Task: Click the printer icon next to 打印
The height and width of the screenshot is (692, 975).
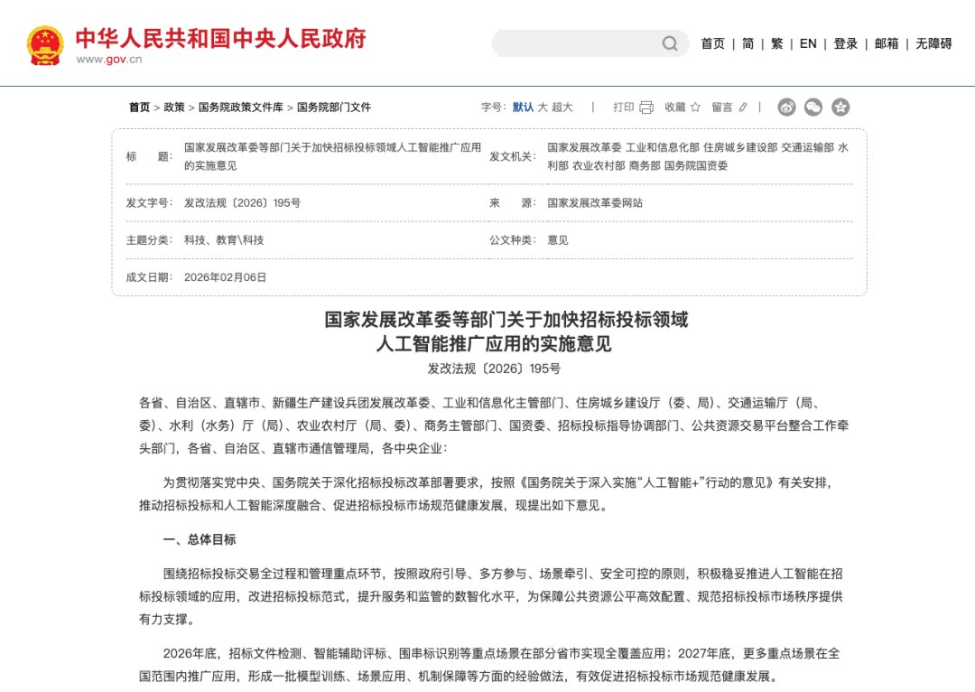Action: click(x=646, y=108)
